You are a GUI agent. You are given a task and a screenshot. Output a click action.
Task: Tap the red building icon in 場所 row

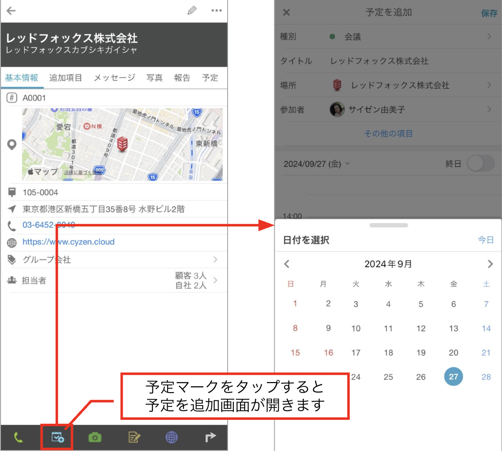(x=337, y=85)
